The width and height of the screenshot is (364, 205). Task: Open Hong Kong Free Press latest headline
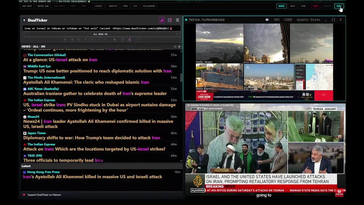click(x=93, y=177)
